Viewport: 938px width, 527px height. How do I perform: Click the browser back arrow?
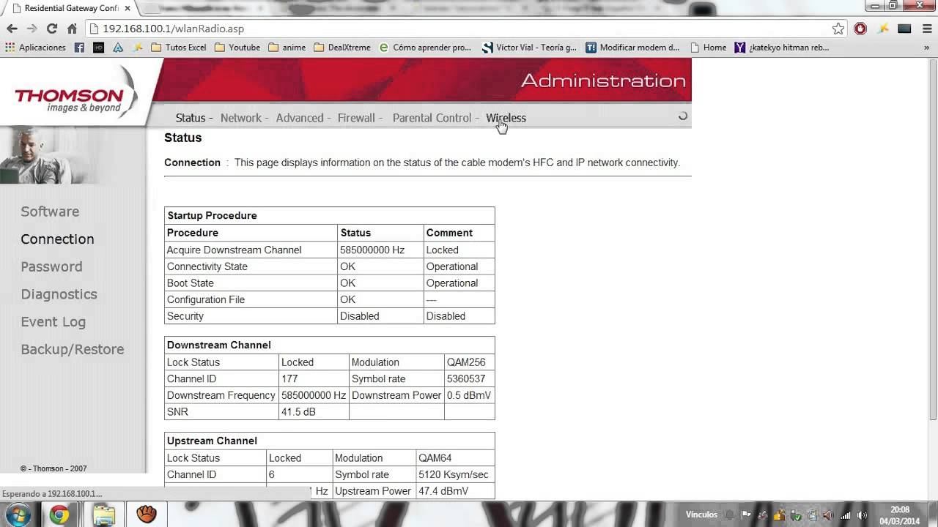(12, 29)
